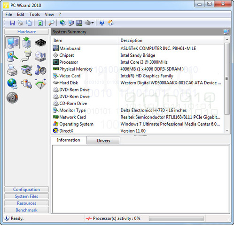Select the Mainboard icon in Hardware panel
234x225 pixels.
pos(26,43)
